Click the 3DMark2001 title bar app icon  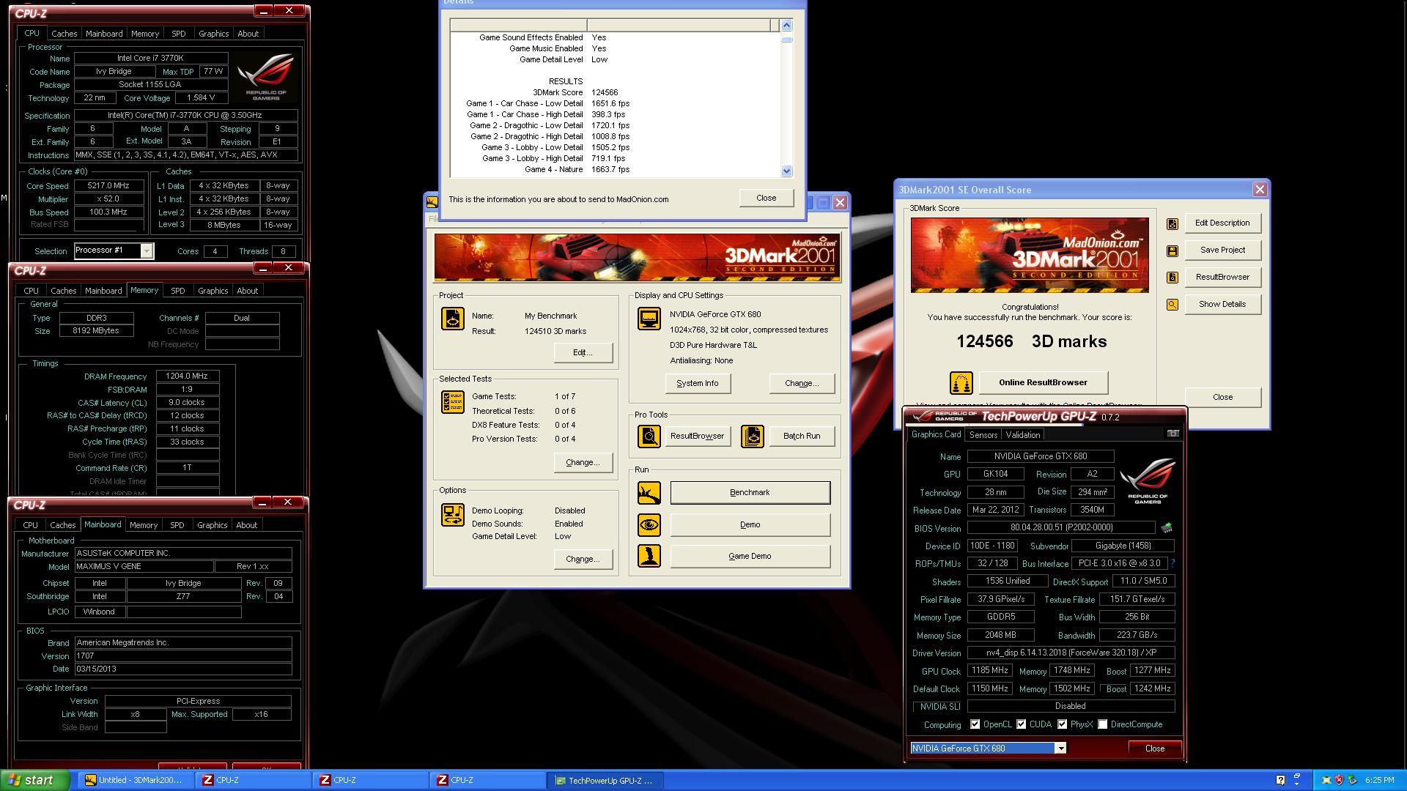pyautogui.click(x=432, y=202)
